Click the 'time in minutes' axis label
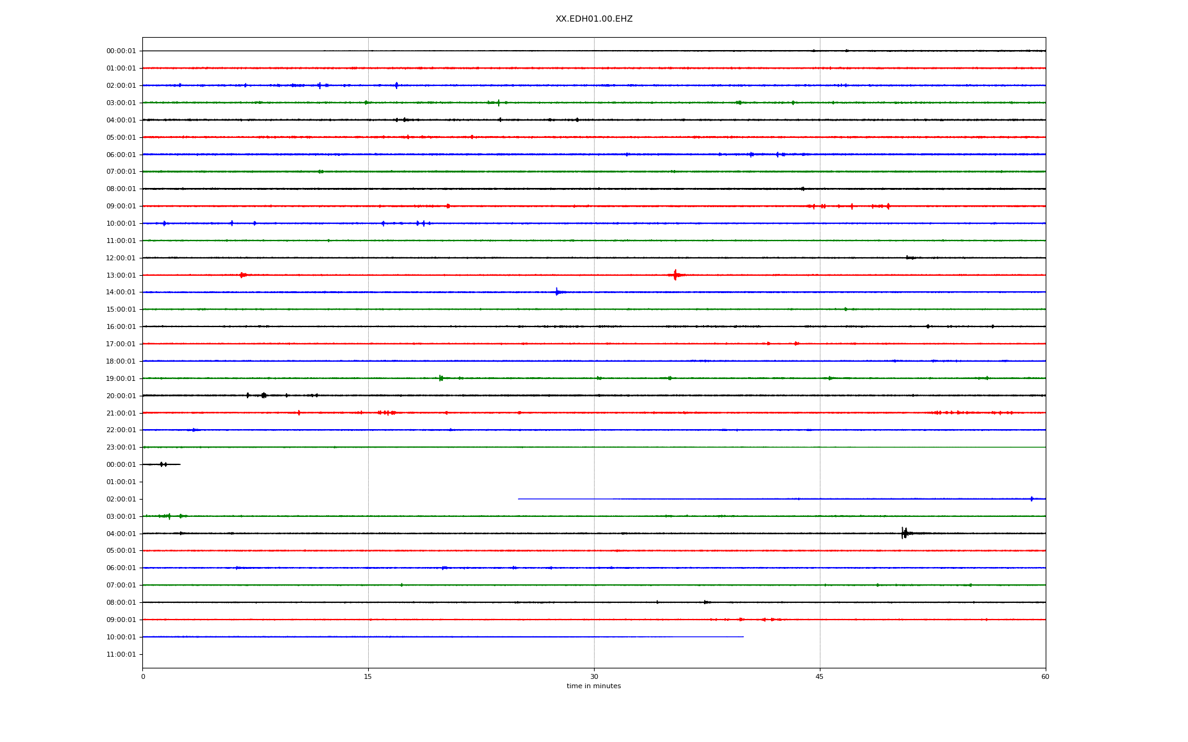This screenshot has height=742, width=1188. click(593, 686)
